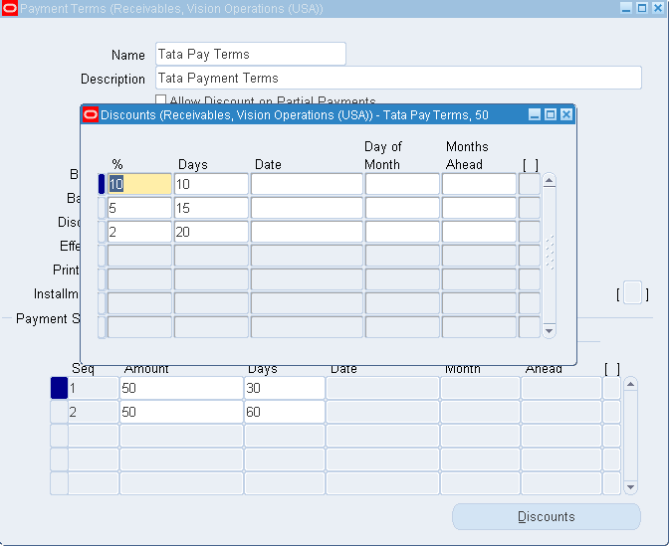Maximize the Payment Terms window
The image size is (669, 547).
point(640,8)
